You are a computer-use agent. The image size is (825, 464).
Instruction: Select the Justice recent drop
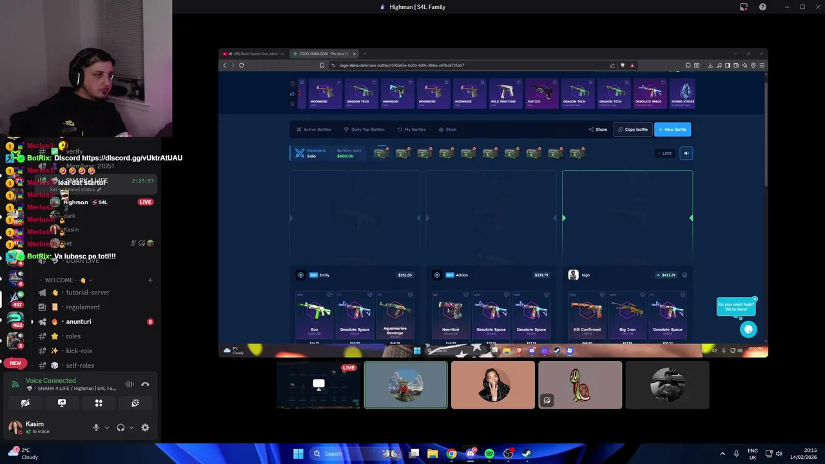click(541, 93)
